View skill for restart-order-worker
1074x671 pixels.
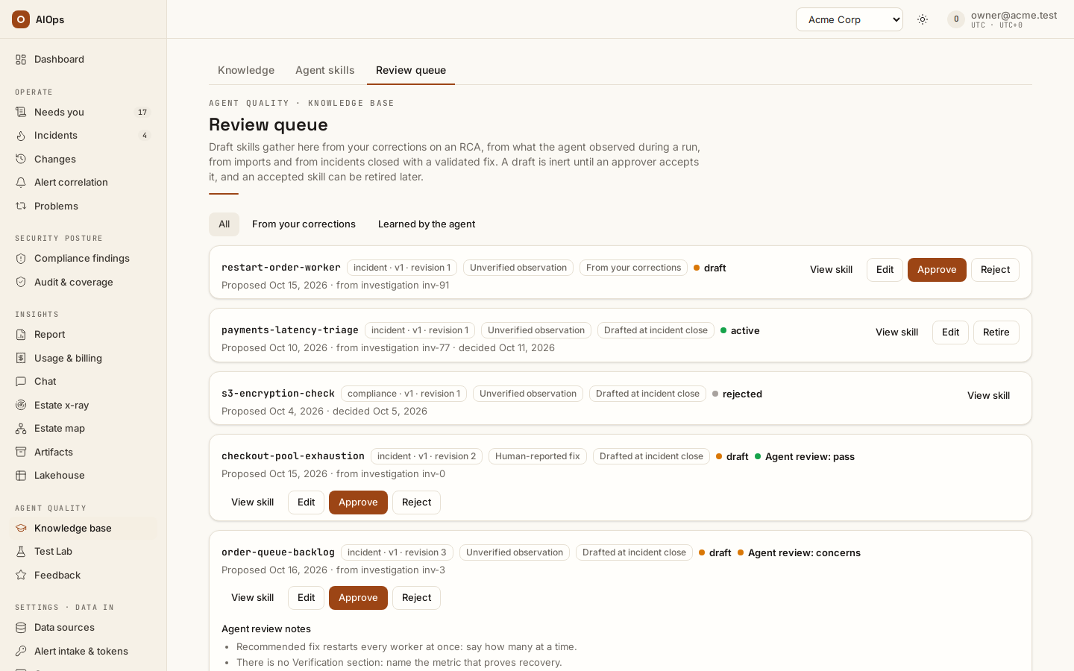coord(831,270)
